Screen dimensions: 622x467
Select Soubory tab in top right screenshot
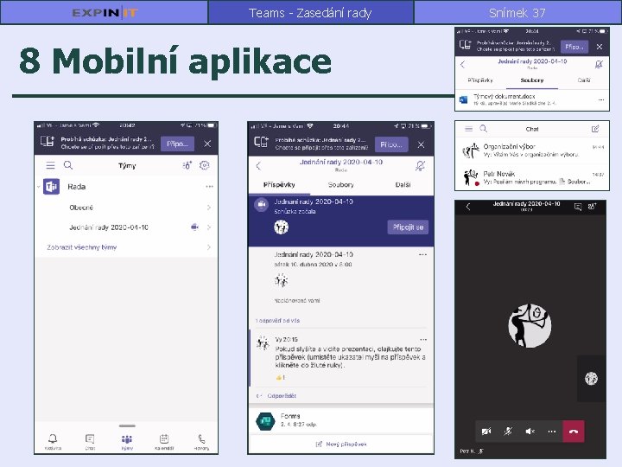[x=532, y=80]
